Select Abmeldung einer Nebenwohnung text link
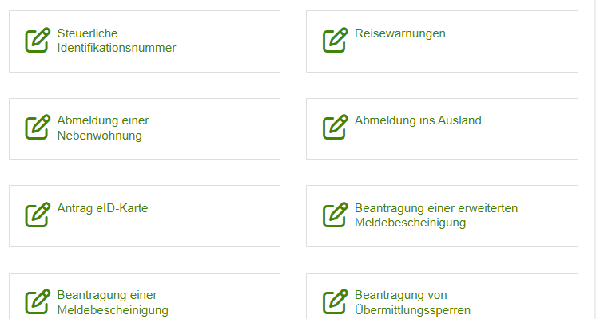This screenshot has height=319, width=596. [103, 128]
